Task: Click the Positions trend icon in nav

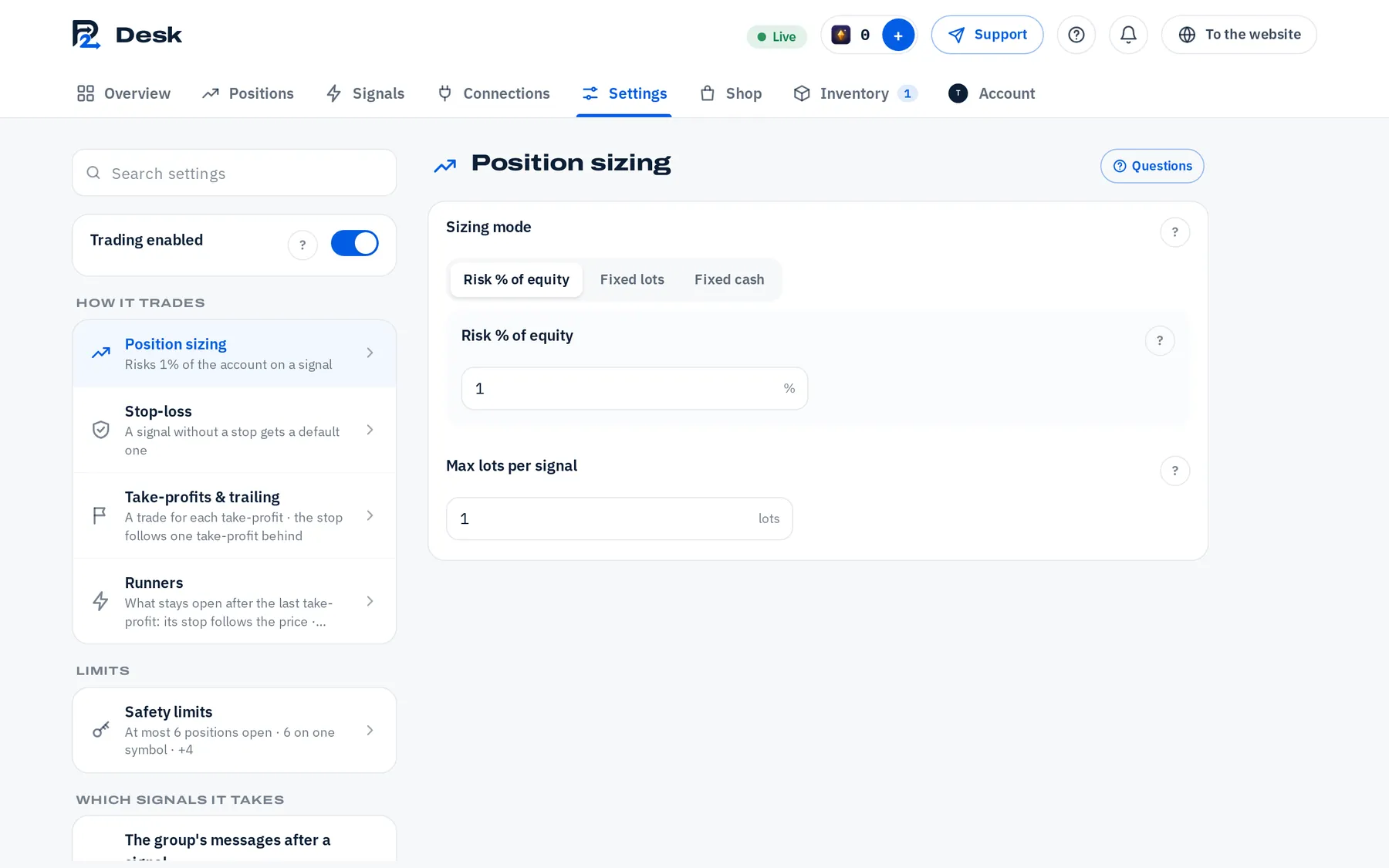Action: coord(211,93)
